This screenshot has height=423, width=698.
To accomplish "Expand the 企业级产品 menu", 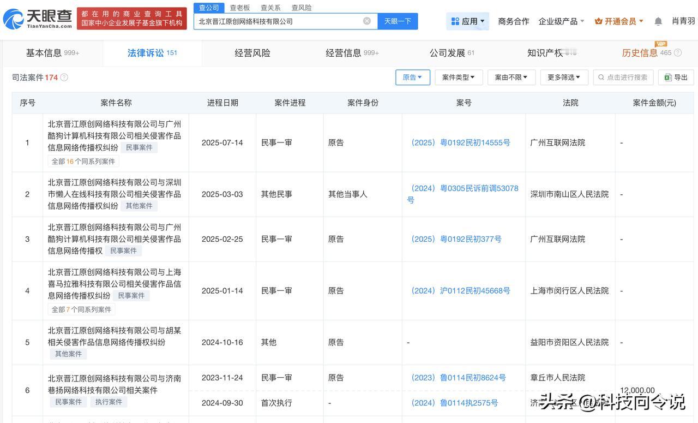I will [562, 21].
